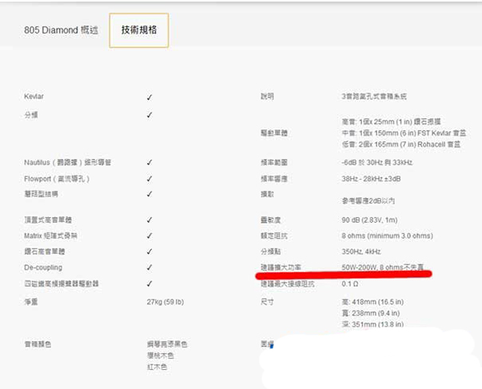Image resolution: width=482 pixels, height=389 pixels.
Task: Click the 'Nautilus' tube feature label
Action: coord(67,162)
